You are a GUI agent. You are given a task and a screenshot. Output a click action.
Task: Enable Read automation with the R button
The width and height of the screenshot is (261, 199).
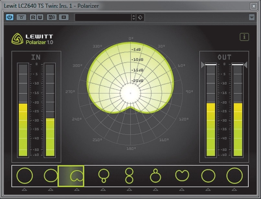(33, 17)
